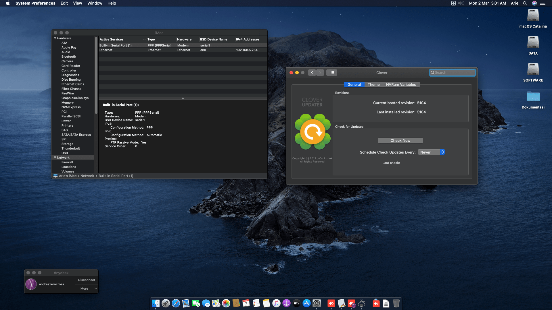552x310 pixels.
Task: Click Disconnect in the Anydesk window
Action: point(86,280)
